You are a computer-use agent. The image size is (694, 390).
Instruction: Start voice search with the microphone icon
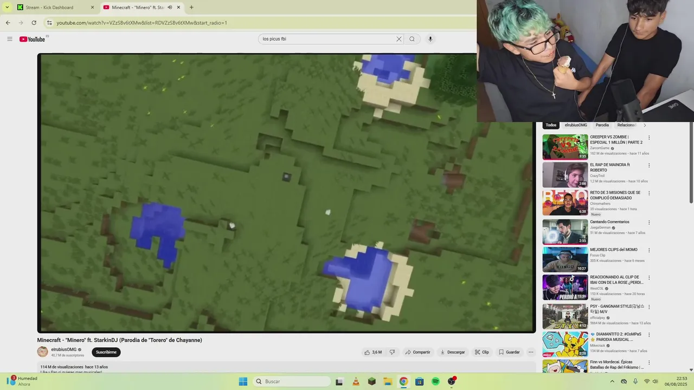(430, 39)
